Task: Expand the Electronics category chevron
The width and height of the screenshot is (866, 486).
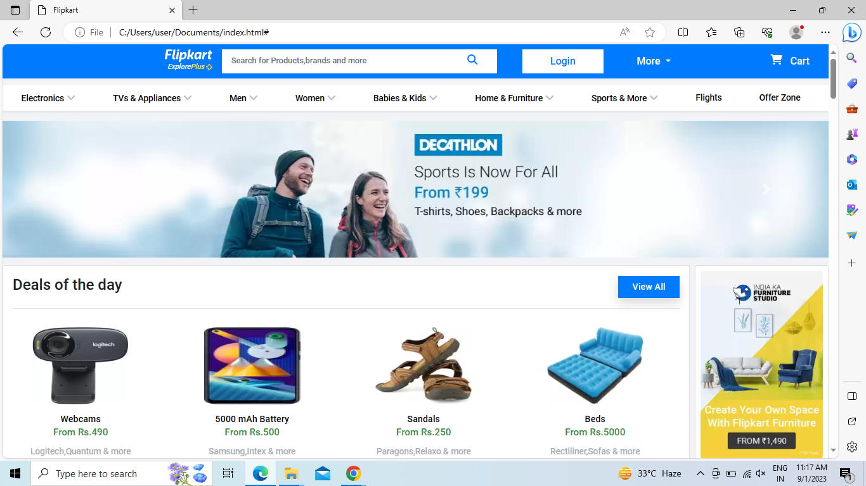Action: [71, 97]
